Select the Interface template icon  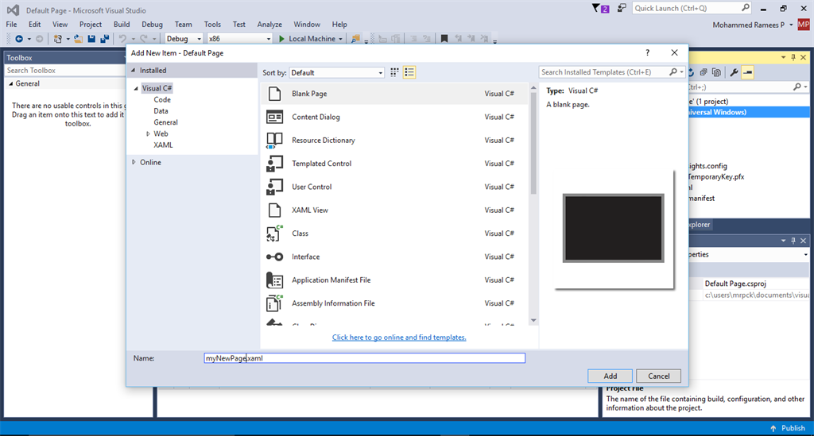[275, 257]
